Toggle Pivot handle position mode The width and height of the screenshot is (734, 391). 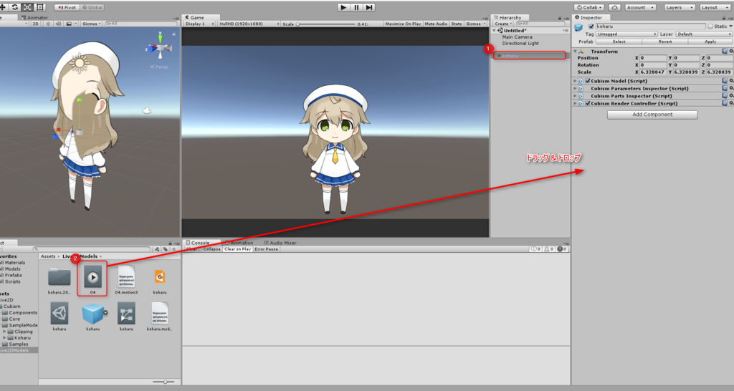(67, 7)
